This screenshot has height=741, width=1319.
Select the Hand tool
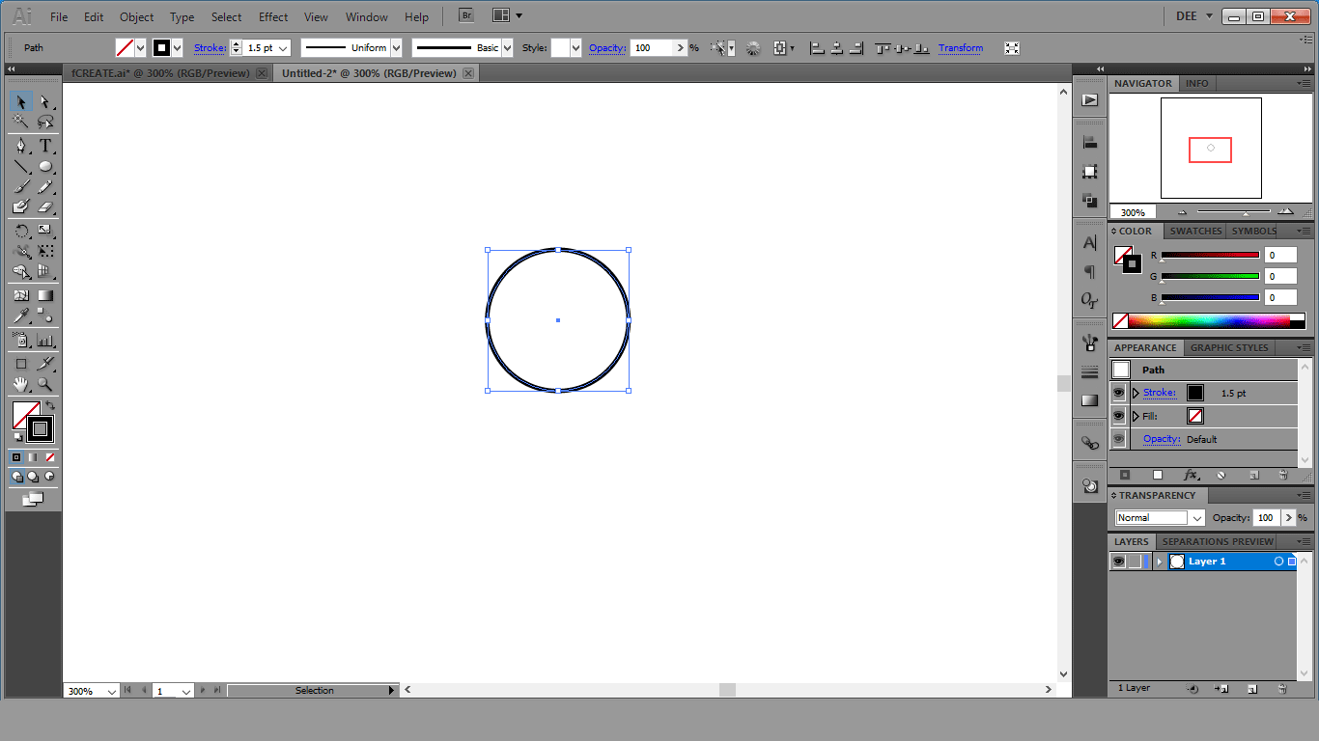[x=21, y=384]
